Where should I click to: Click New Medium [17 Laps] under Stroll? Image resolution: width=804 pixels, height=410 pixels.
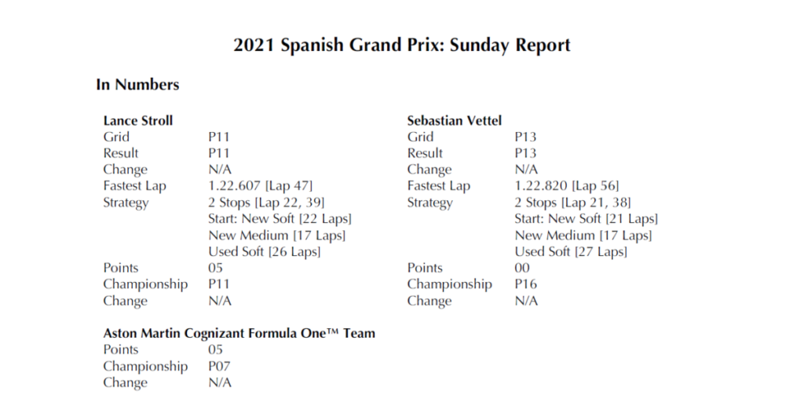click(277, 236)
